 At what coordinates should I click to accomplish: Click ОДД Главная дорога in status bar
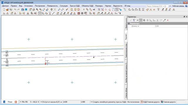click(x=150, y=102)
